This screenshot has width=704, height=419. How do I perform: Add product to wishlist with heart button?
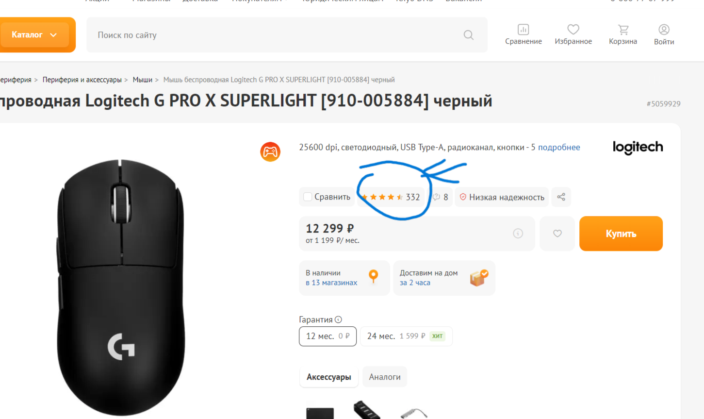click(x=557, y=234)
